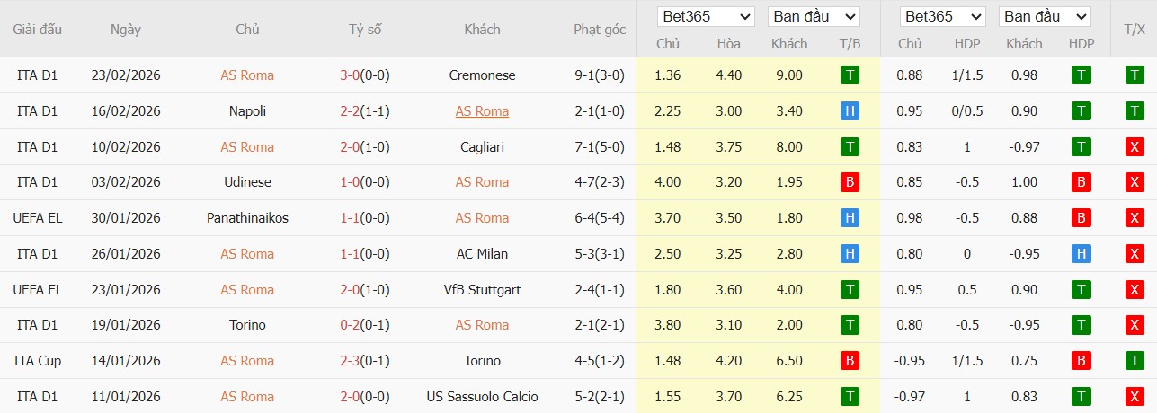The width and height of the screenshot is (1157, 413).
Task: Open Bet365 dropdown above the handicap columns
Action: (x=944, y=17)
